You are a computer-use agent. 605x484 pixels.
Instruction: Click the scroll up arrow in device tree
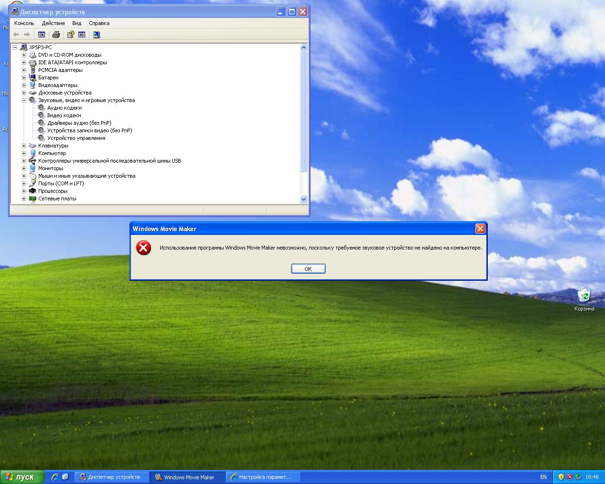[x=304, y=47]
